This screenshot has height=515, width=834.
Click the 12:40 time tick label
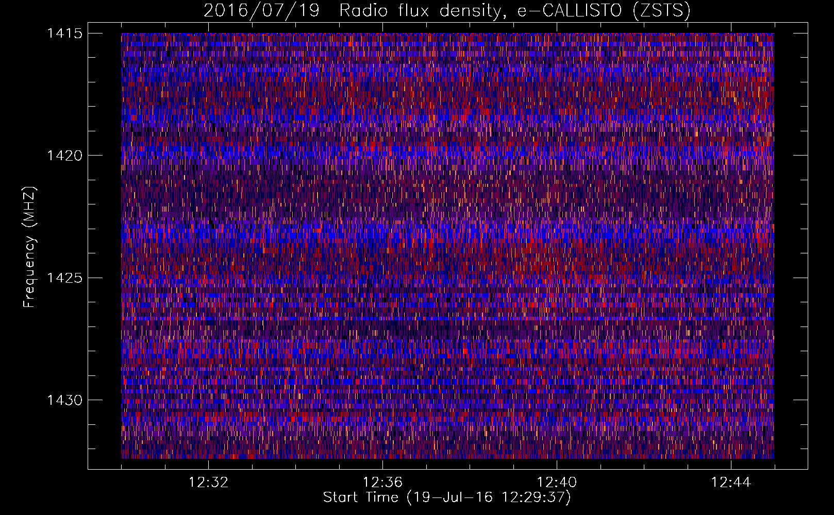(557, 483)
